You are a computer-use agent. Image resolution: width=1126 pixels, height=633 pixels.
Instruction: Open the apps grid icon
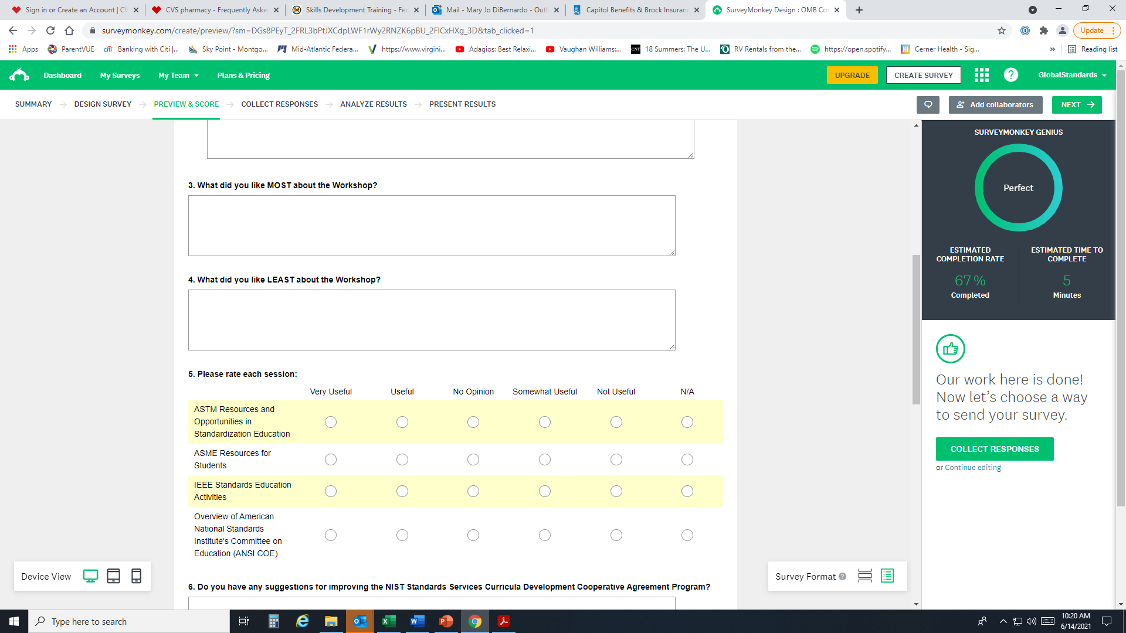[x=981, y=75]
